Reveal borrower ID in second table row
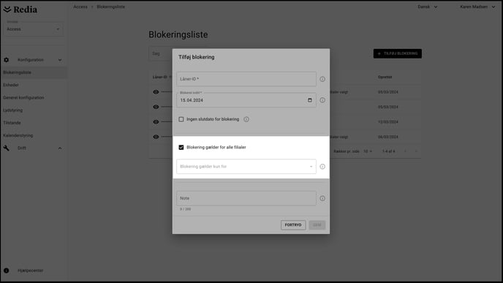Screen dimensions: 503x283 pyautogui.click(x=156, y=107)
